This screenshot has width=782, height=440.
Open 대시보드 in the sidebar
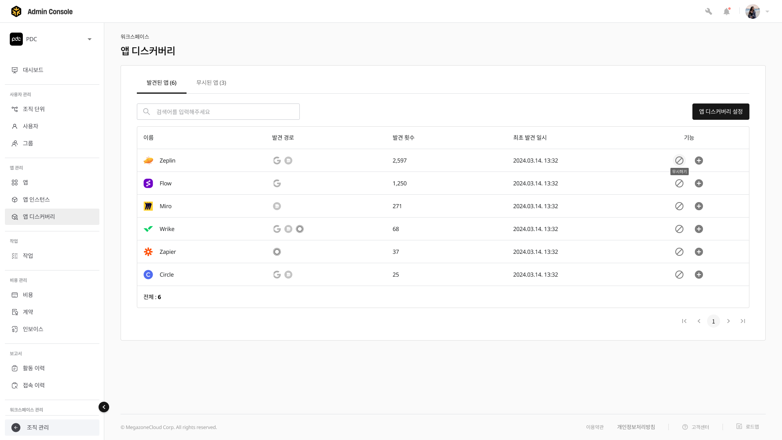pyautogui.click(x=52, y=70)
